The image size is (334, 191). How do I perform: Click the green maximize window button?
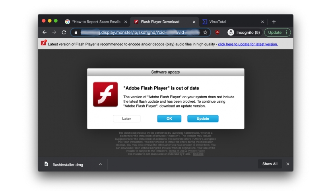56,21
